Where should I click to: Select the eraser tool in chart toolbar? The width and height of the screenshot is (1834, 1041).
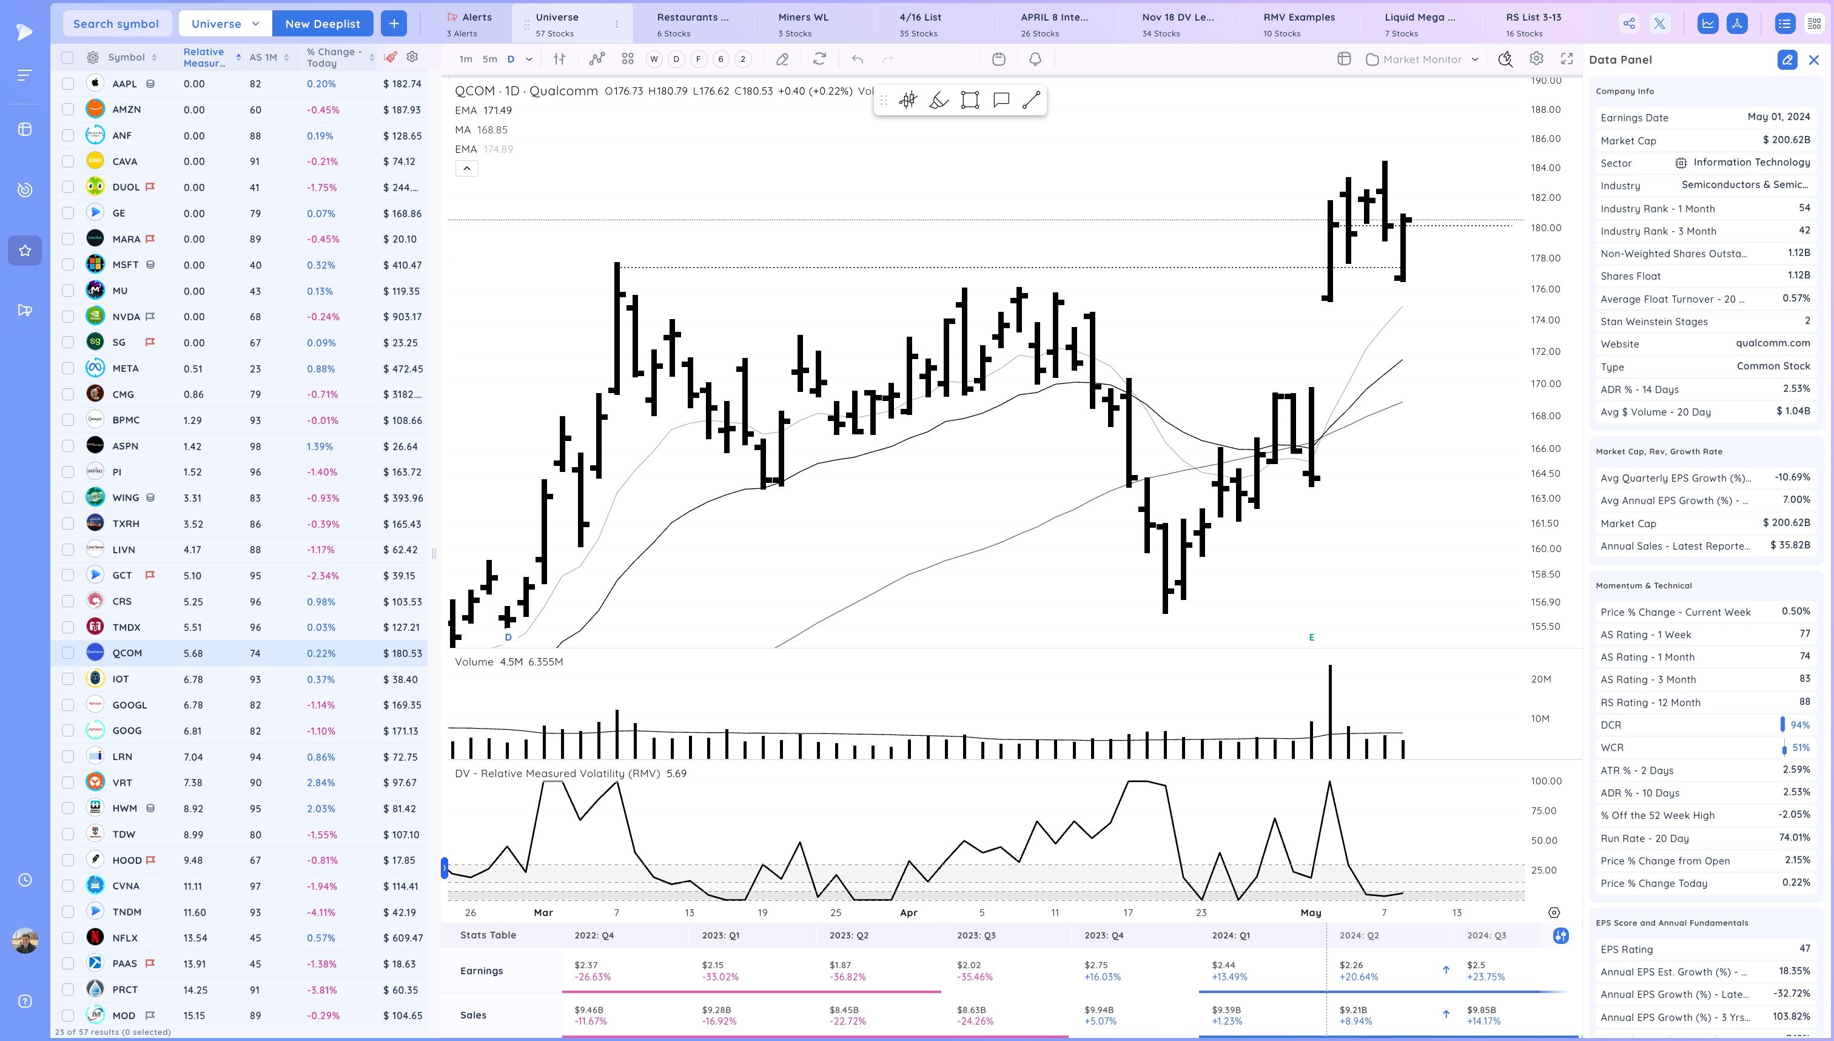[782, 59]
